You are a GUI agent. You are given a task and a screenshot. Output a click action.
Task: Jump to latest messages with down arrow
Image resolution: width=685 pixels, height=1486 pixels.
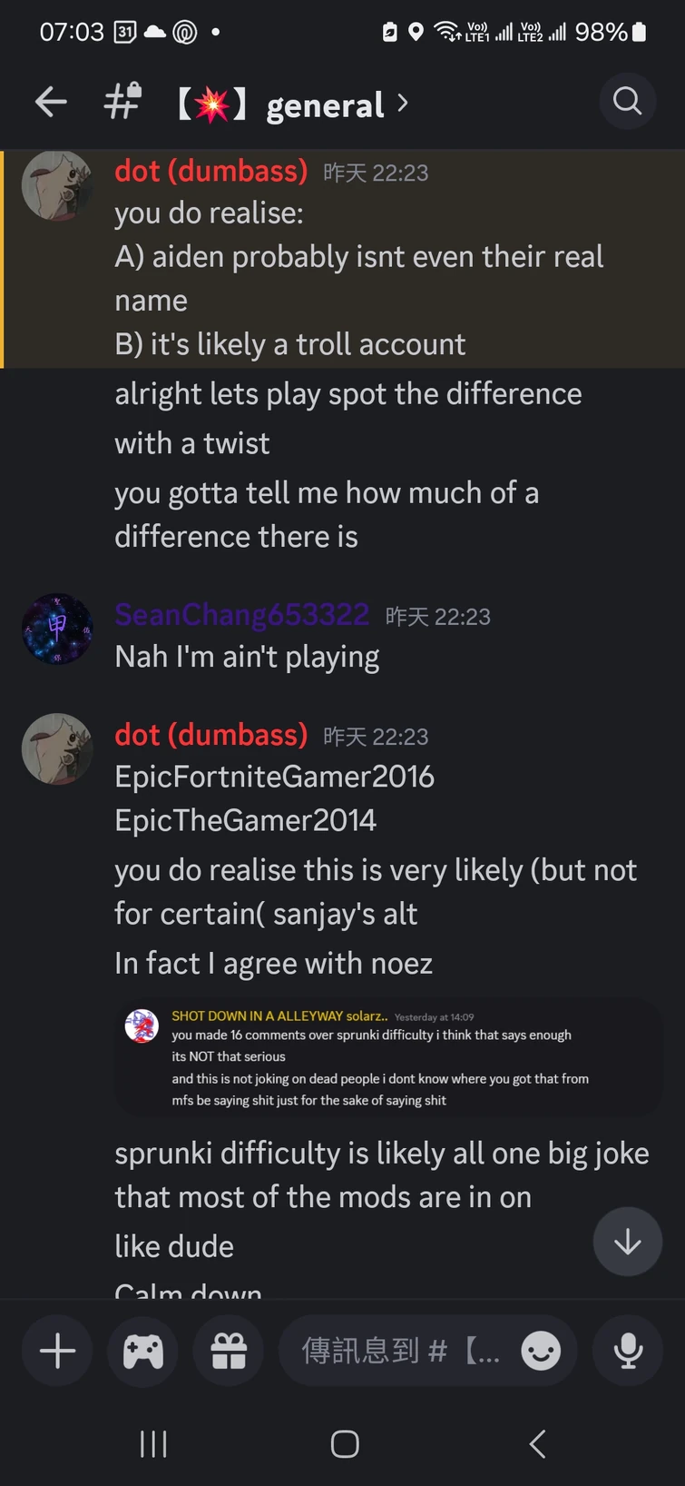(x=627, y=1242)
